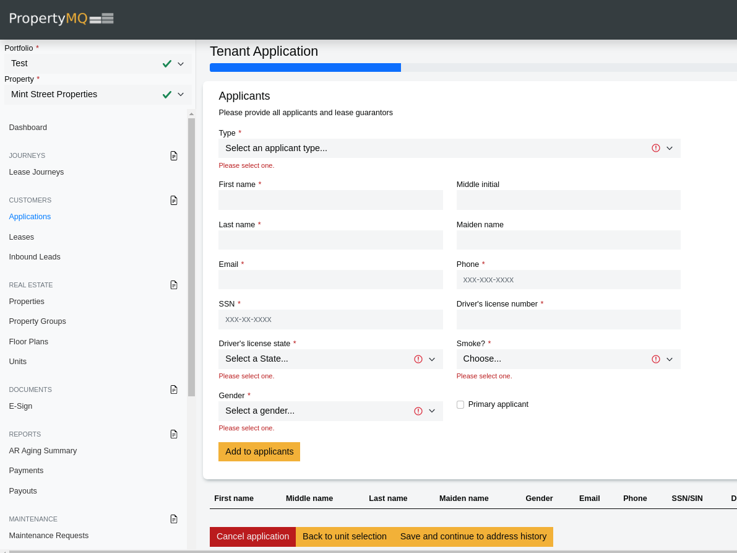737x553 pixels.
Task: Click the Add to applicants button
Action: [259, 451]
